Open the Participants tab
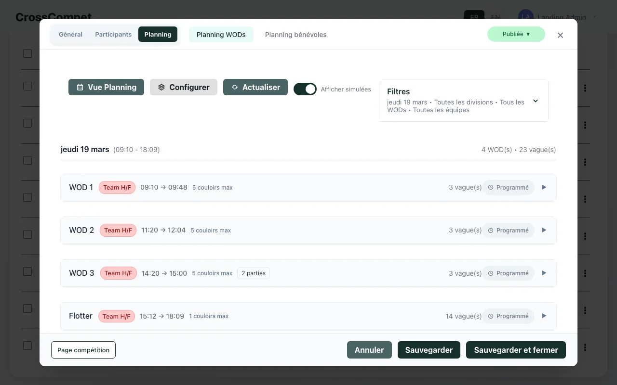This screenshot has height=385, width=617. tap(113, 34)
